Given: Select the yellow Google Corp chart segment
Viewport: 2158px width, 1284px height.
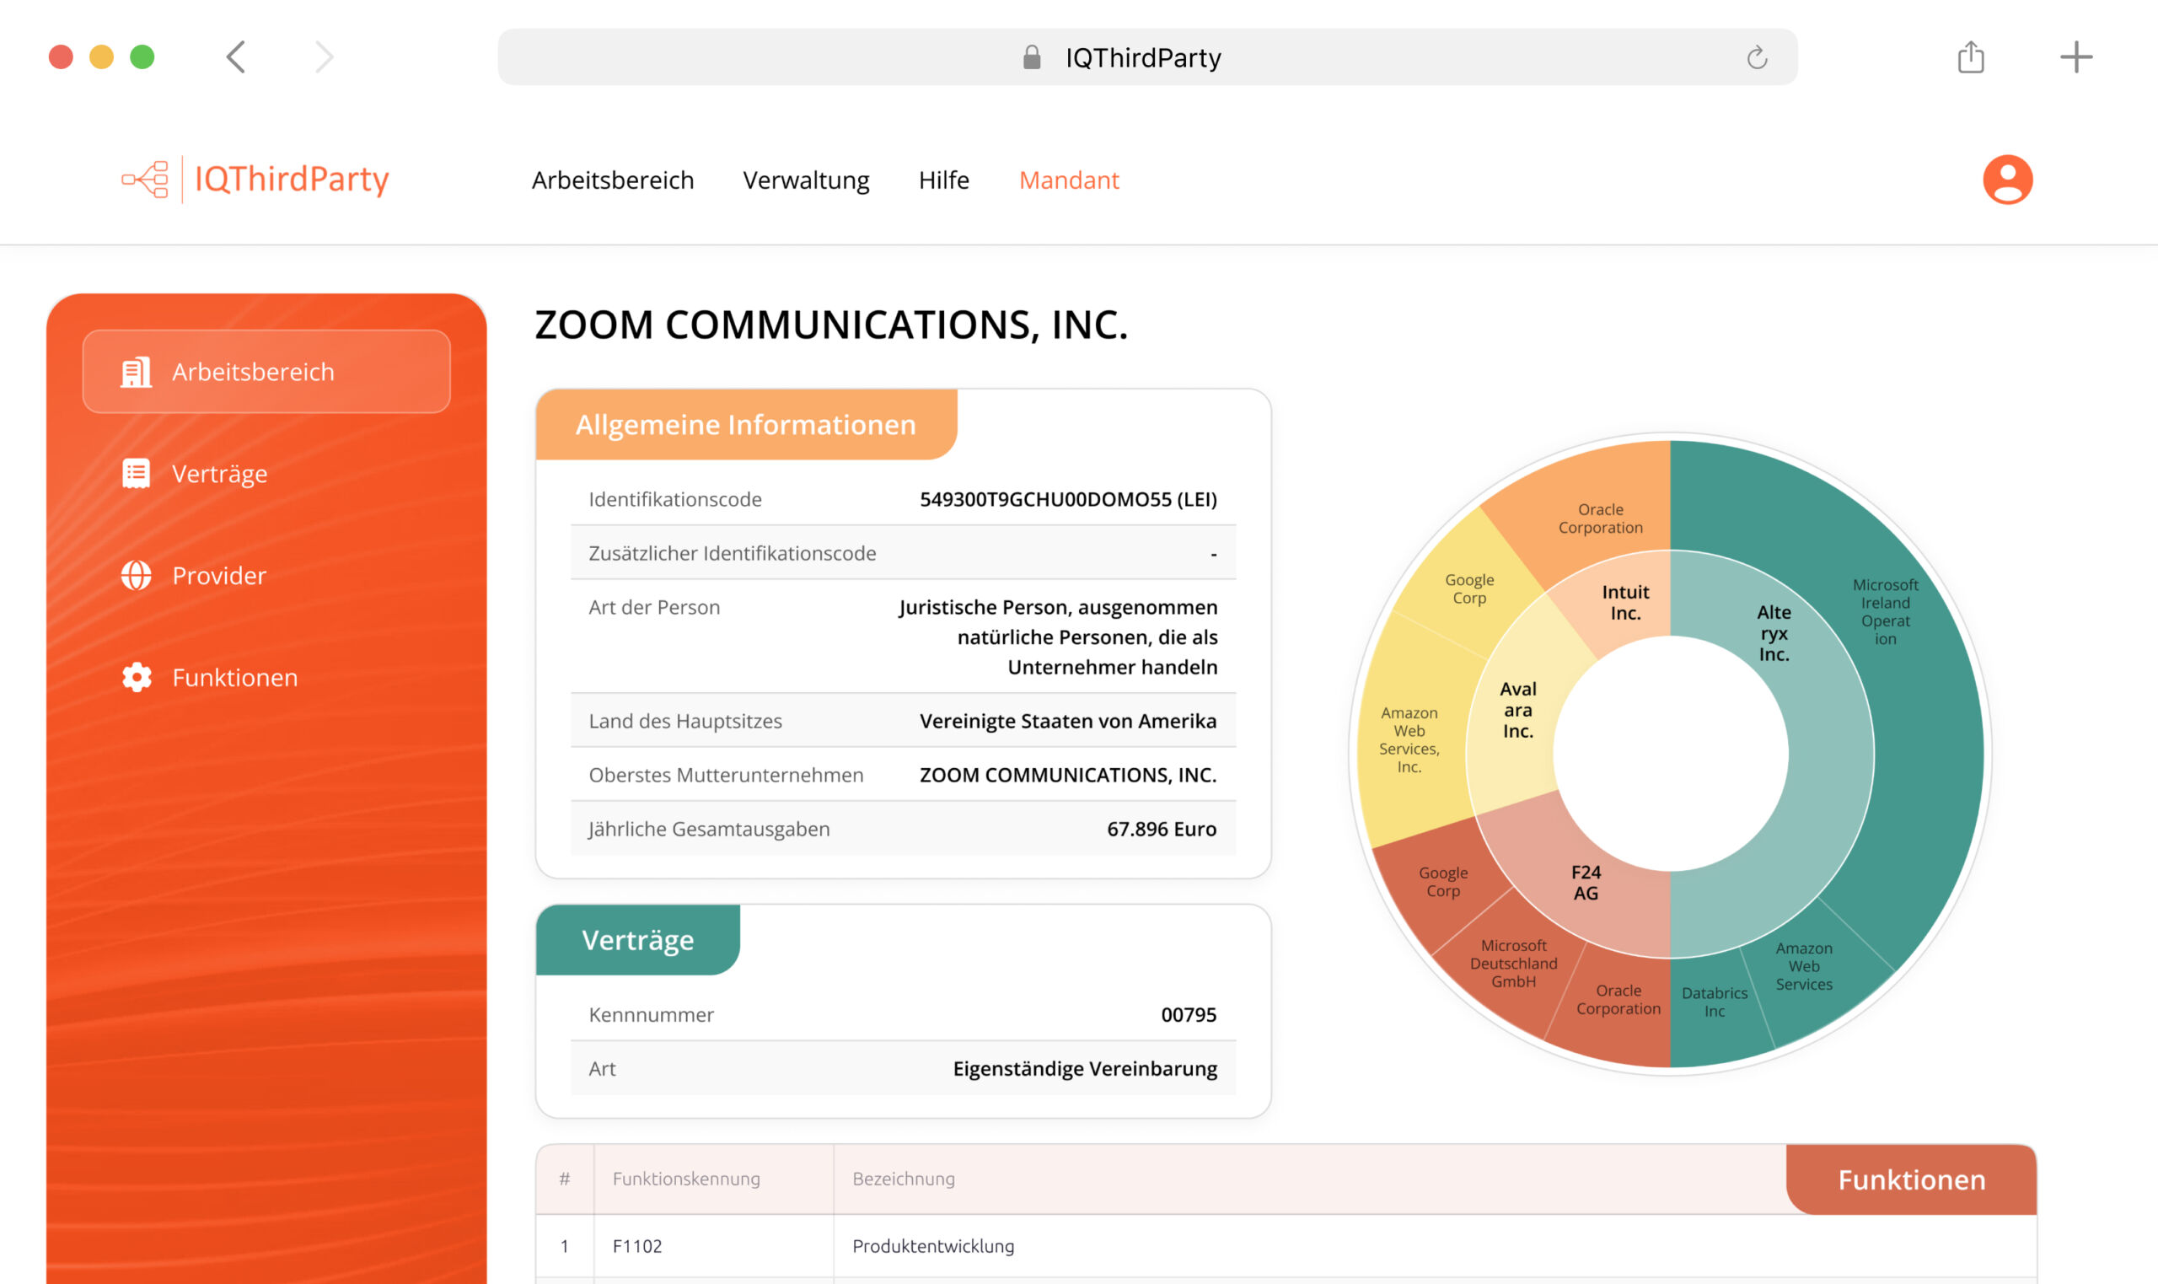Looking at the screenshot, I should point(1468,588).
